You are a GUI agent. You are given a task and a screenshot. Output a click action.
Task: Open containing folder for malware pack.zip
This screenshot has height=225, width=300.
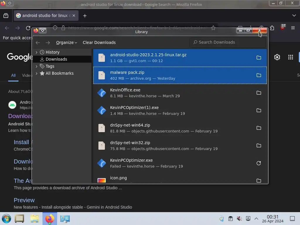click(x=259, y=75)
